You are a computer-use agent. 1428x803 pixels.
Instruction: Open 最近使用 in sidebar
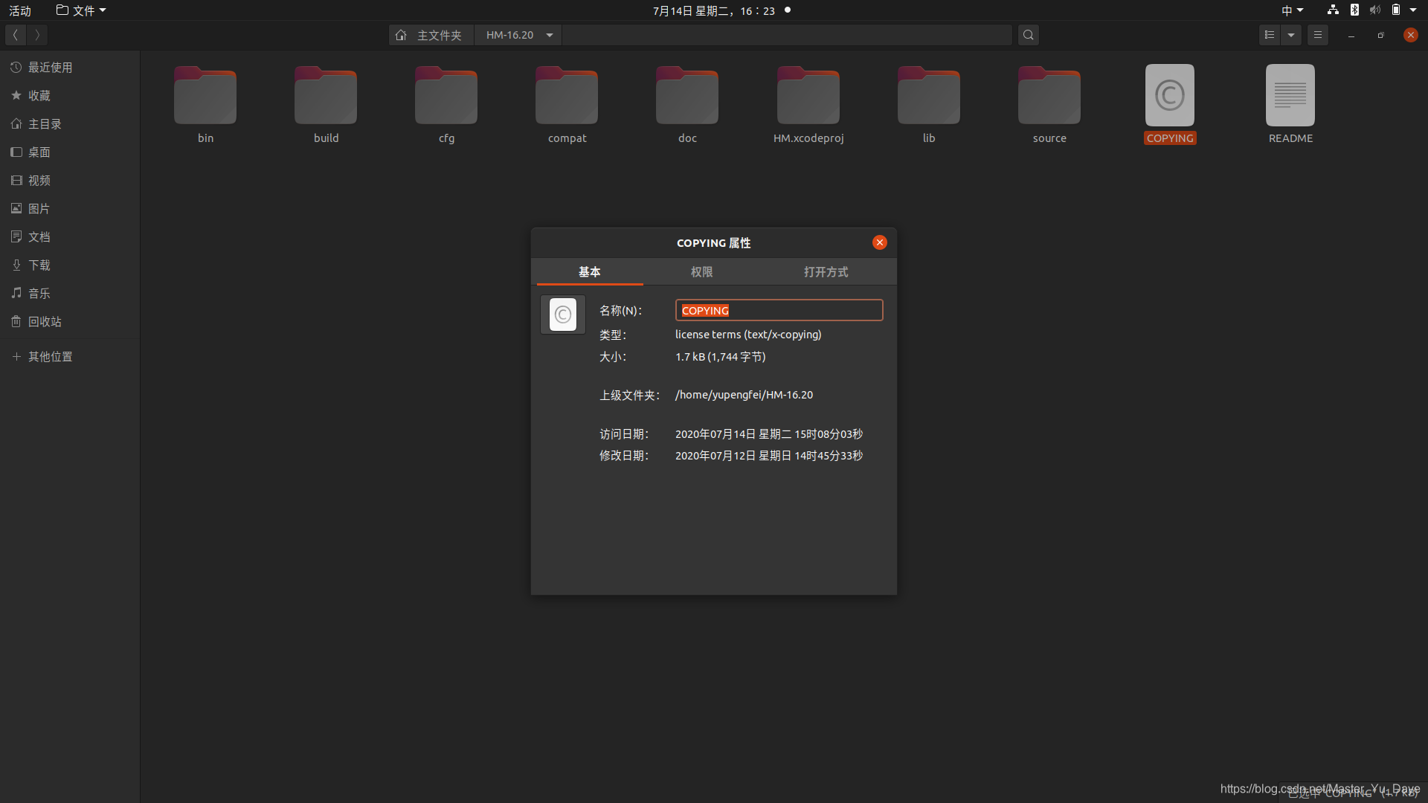[x=70, y=68]
